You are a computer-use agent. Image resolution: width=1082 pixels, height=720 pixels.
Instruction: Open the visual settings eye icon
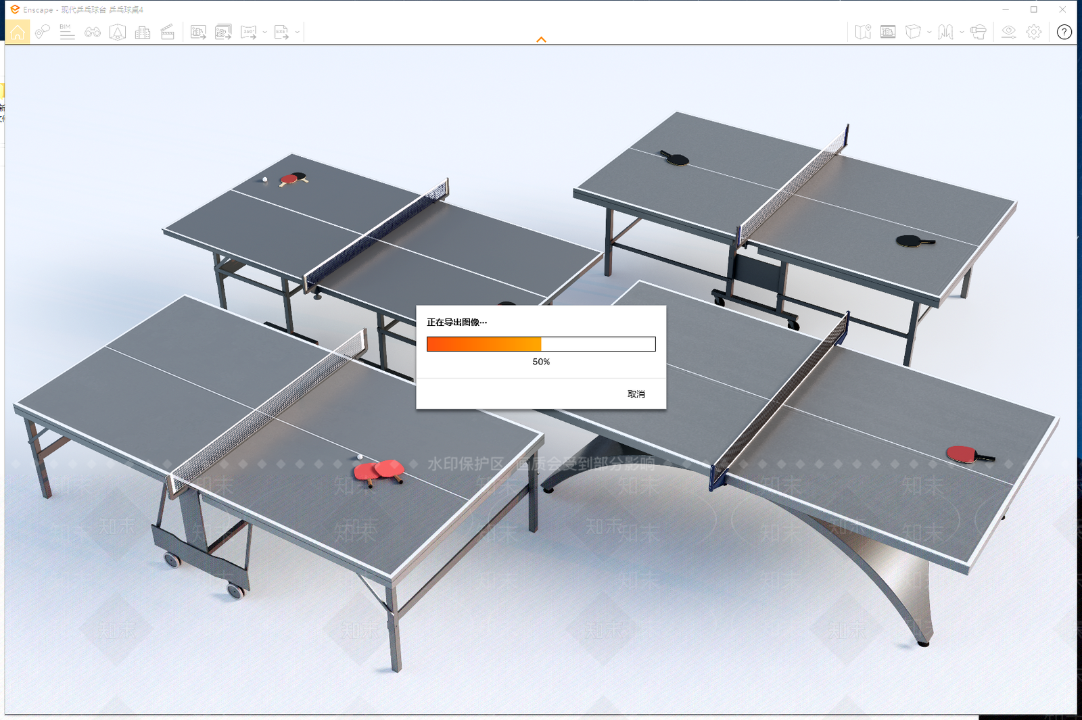click(1008, 32)
